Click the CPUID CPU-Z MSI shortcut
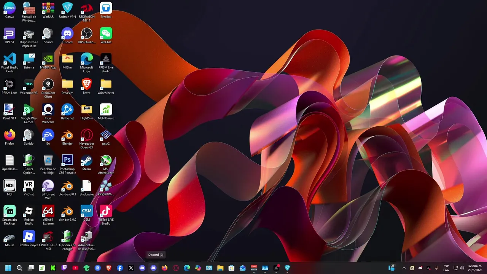The image size is (487, 274). point(48,241)
